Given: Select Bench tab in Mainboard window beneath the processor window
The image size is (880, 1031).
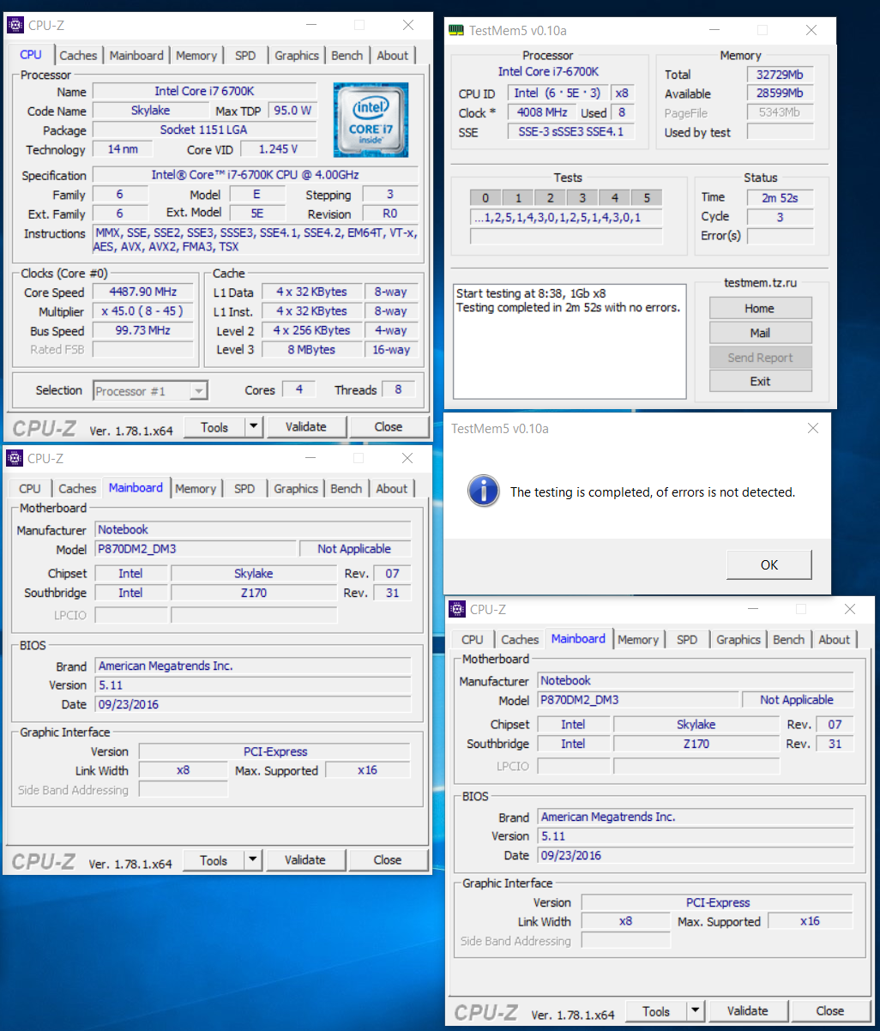Looking at the screenshot, I should point(346,489).
